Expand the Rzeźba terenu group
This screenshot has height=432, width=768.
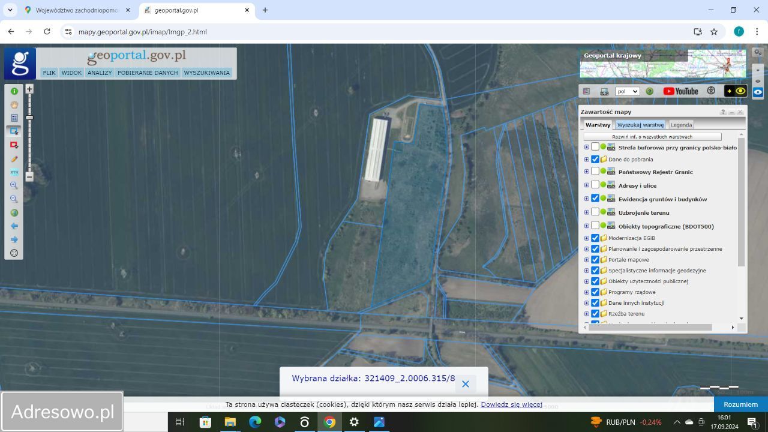[x=587, y=314]
